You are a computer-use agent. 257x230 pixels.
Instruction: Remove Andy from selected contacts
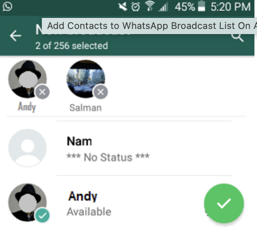(x=42, y=92)
